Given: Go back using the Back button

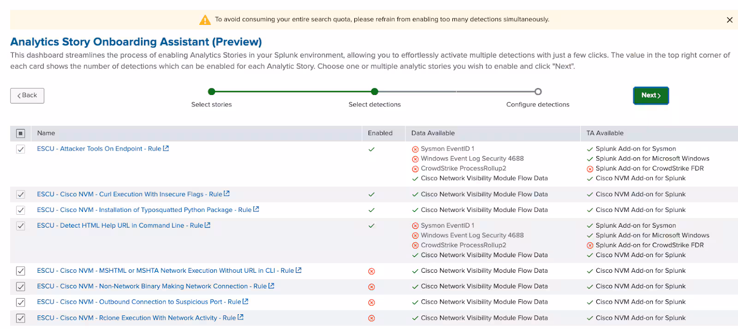Looking at the screenshot, I should tap(27, 95).
